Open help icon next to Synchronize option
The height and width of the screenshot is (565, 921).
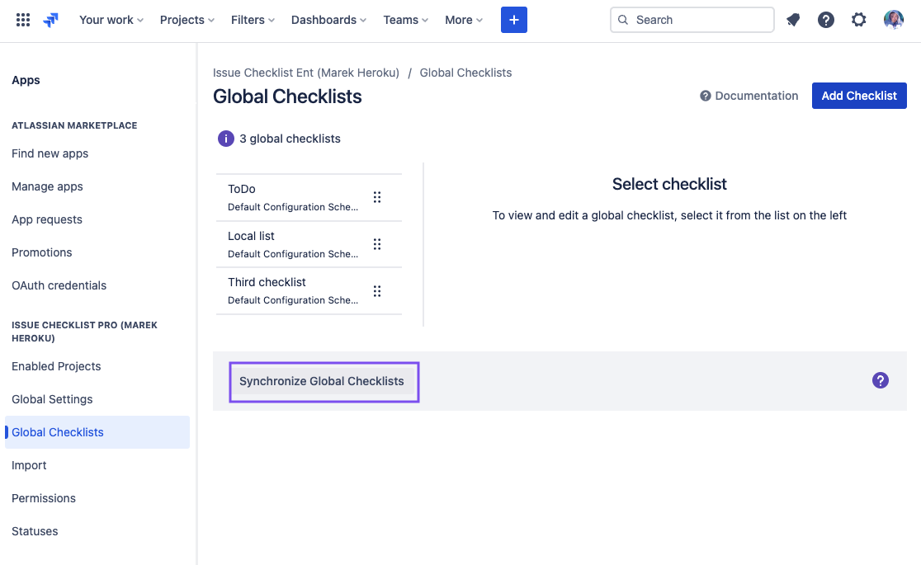pyautogui.click(x=881, y=380)
